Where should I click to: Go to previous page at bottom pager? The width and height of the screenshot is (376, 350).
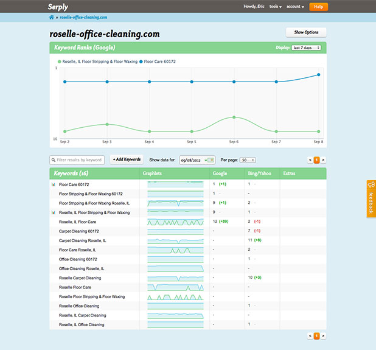click(310, 336)
